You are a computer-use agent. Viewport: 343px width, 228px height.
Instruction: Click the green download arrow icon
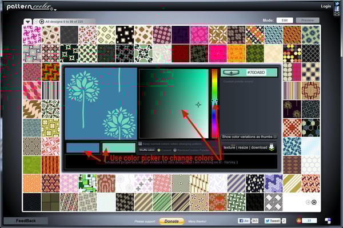[x=272, y=147]
